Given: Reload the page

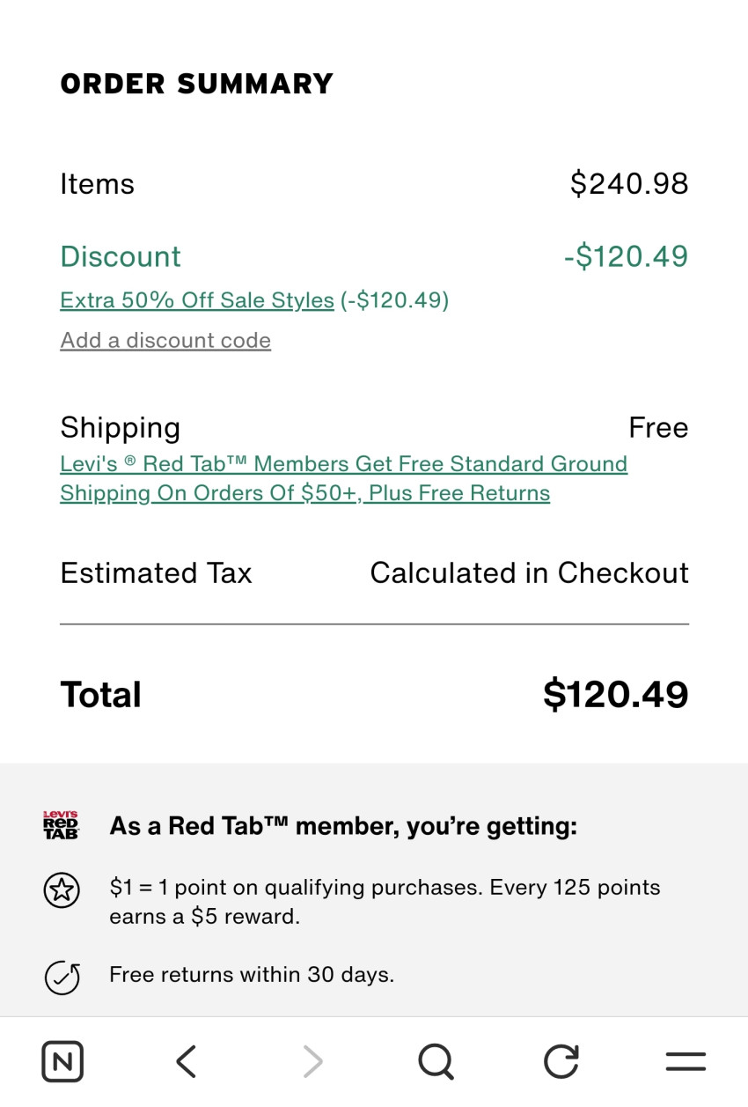Looking at the screenshot, I should point(561,1061).
